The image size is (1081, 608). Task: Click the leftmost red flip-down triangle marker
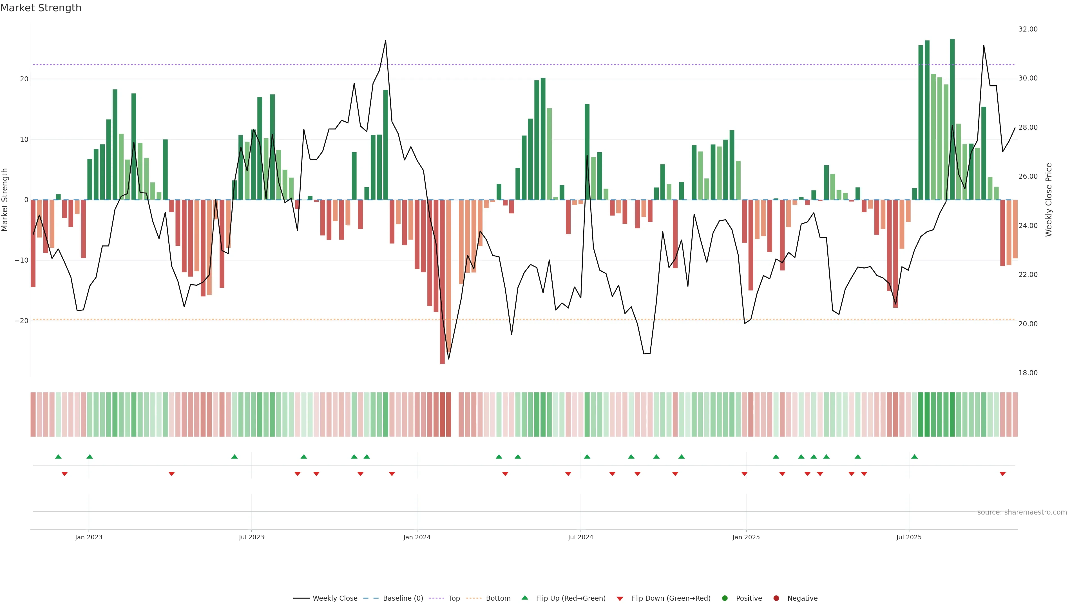pyautogui.click(x=65, y=474)
